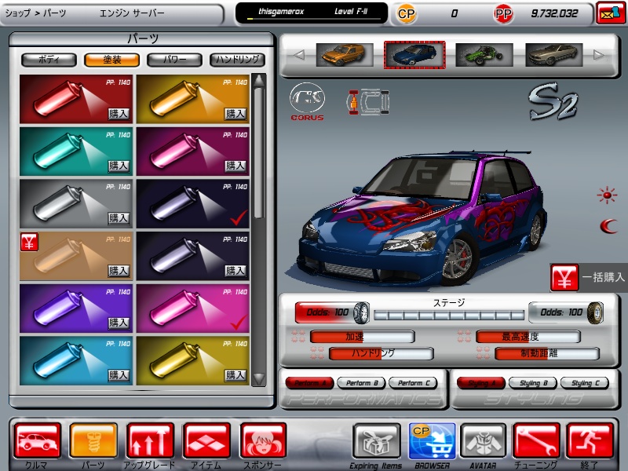Click the 終了 exit icon
The height and width of the screenshot is (471, 628).
click(x=590, y=440)
